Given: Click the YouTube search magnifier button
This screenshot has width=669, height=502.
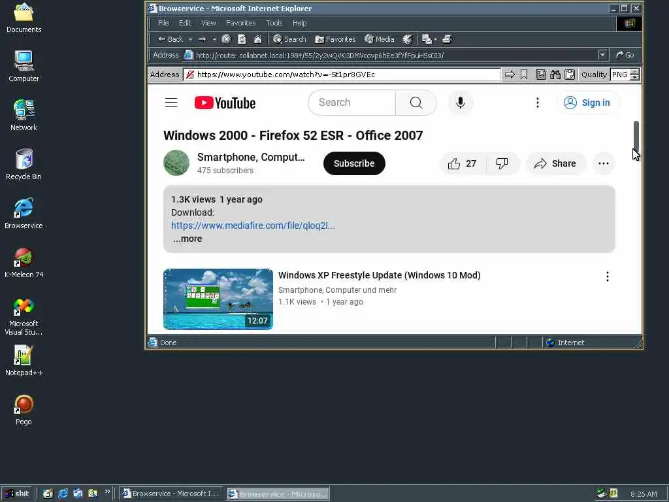Looking at the screenshot, I should pos(416,103).
